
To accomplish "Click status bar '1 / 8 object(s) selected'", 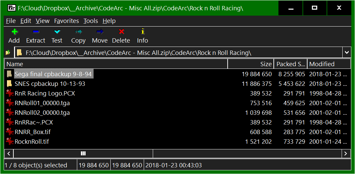I will [x=36, y=165].
